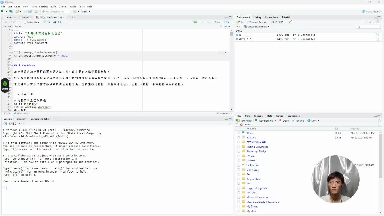Run the setup chunk with green arrow
The image size is (384, 216).
point(225,52)
